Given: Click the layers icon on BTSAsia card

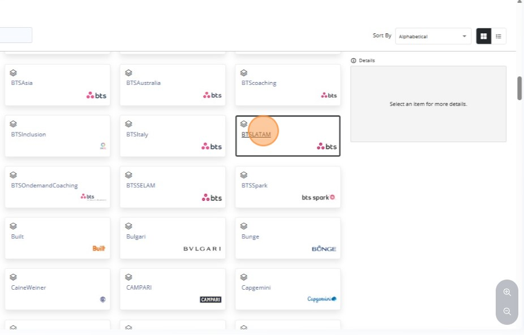Looking at the screenshot, I should pos(13,72).
